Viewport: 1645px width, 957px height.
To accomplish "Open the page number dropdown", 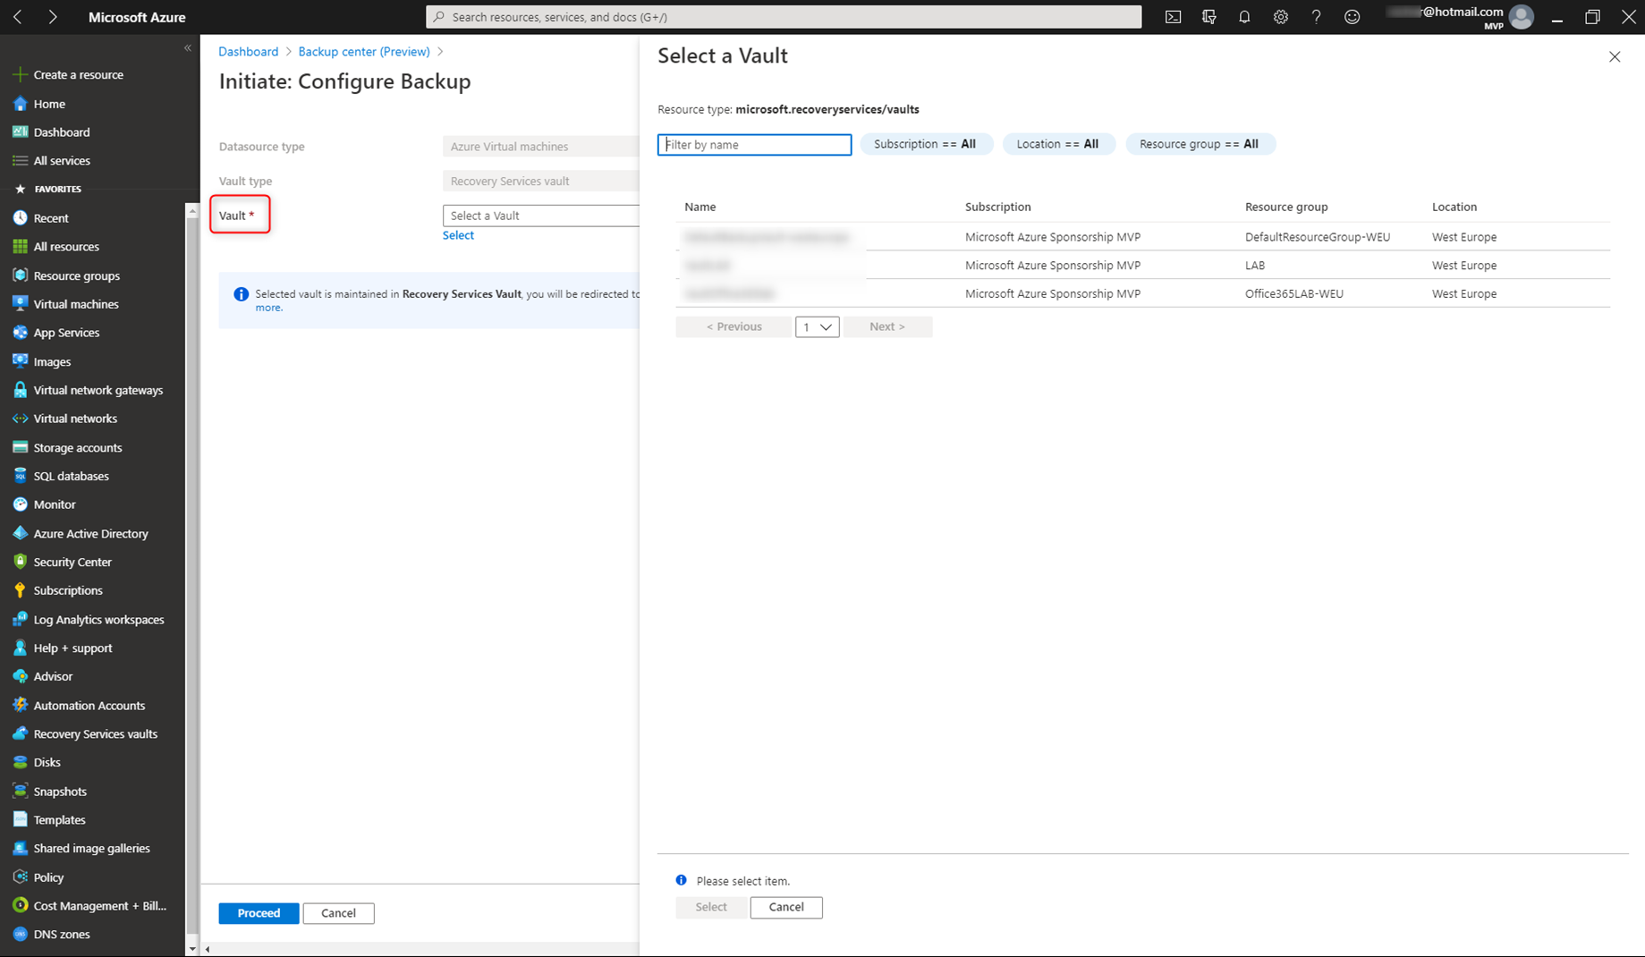I will (x=817, y=326).
